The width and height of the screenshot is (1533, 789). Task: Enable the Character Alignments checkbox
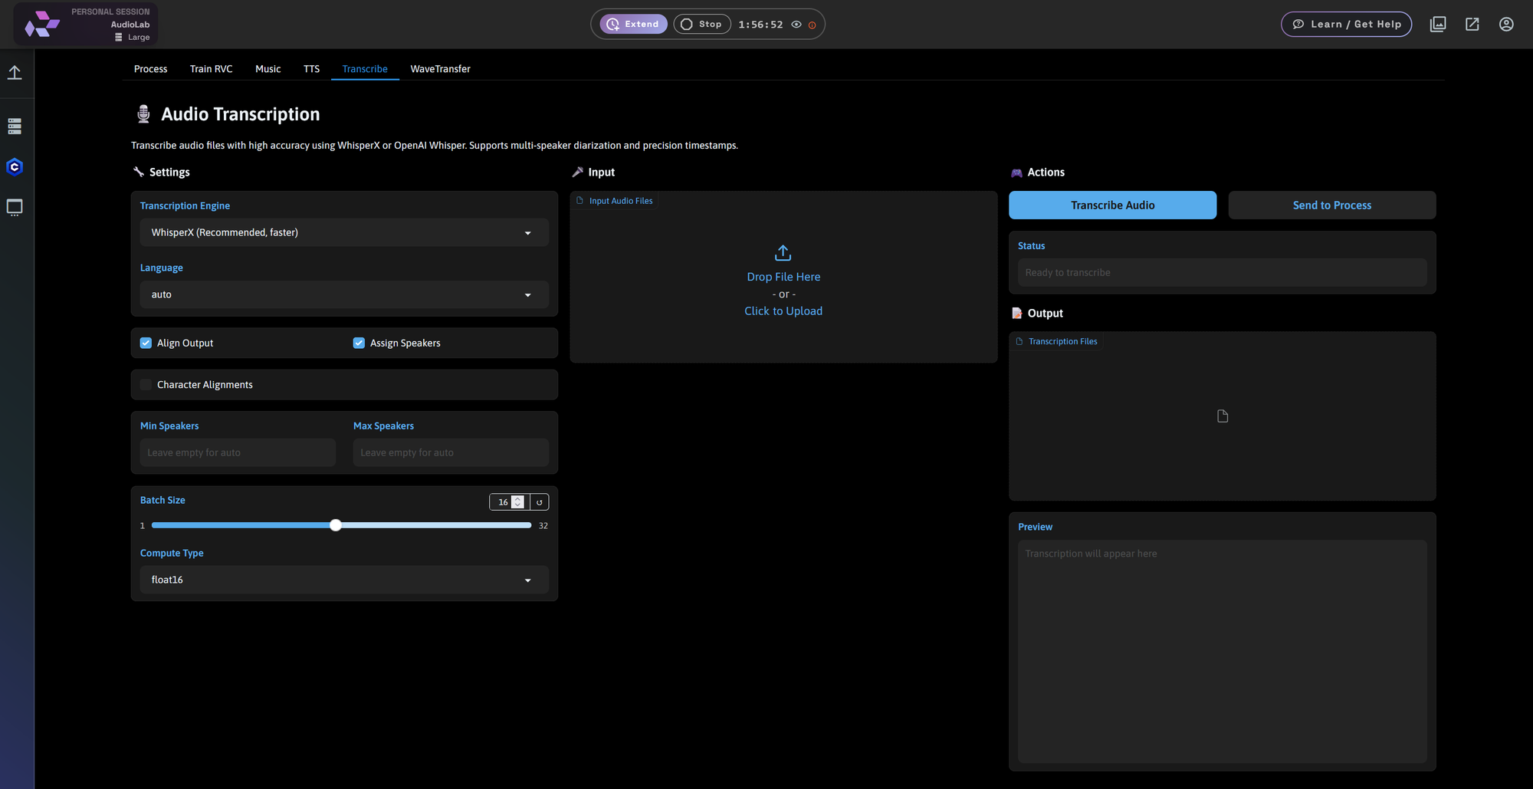146,385
